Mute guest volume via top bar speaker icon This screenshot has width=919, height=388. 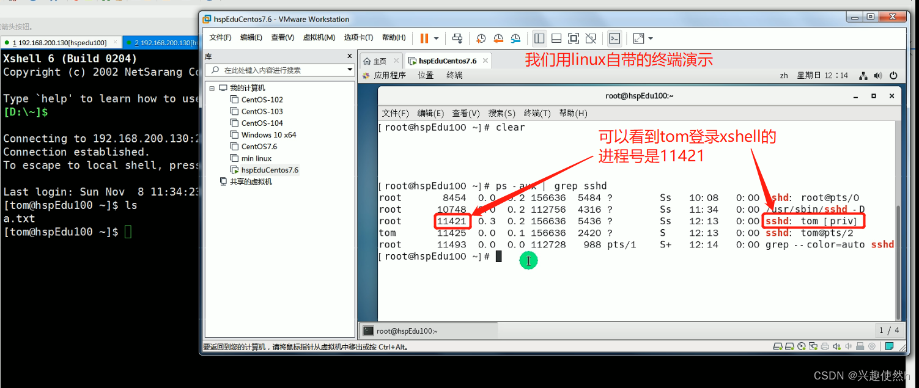[x=878, y=75]
